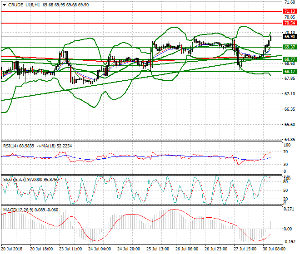
Task: Click the last candlestick near 69.90
Action: pos(271,38)
